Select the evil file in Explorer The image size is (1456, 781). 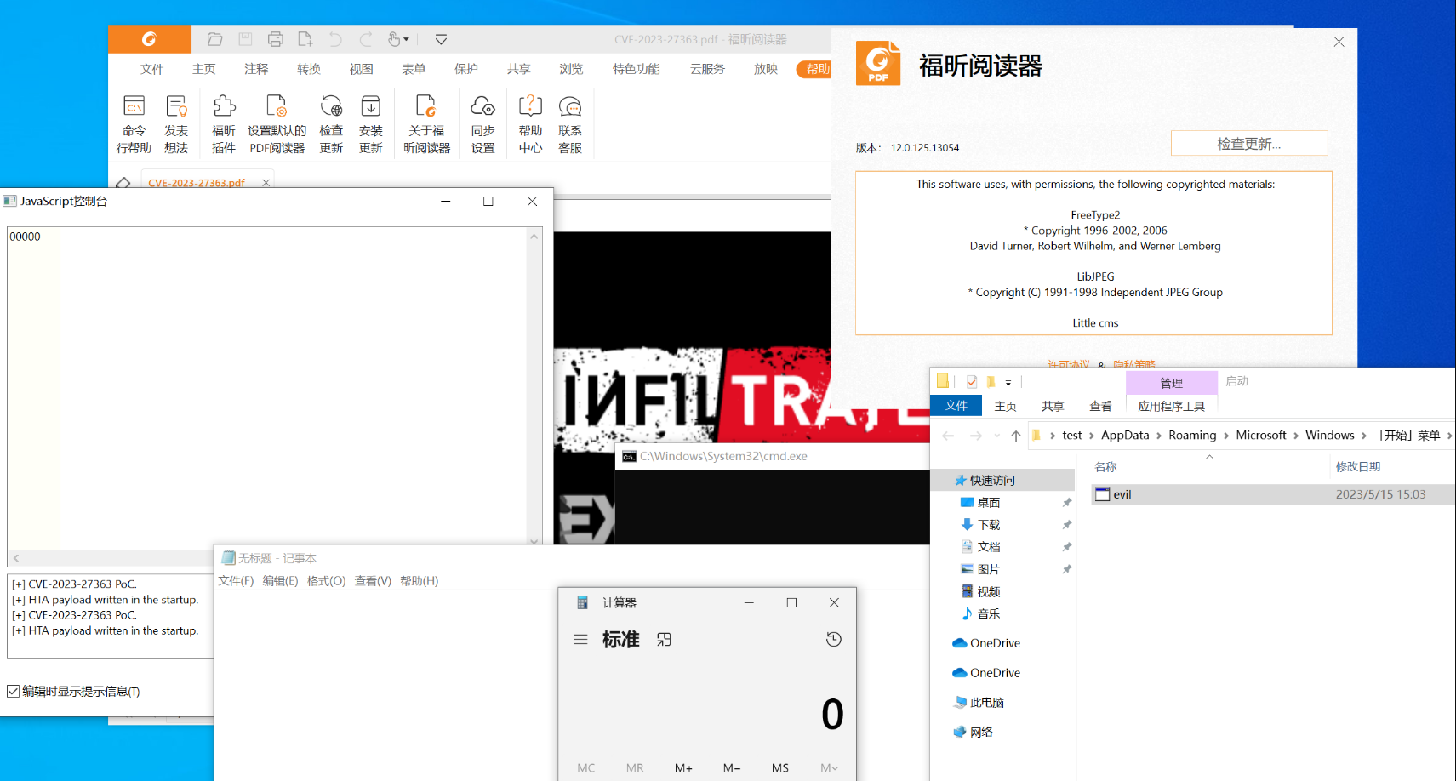pyautogui.click(x=1273, y=494)
